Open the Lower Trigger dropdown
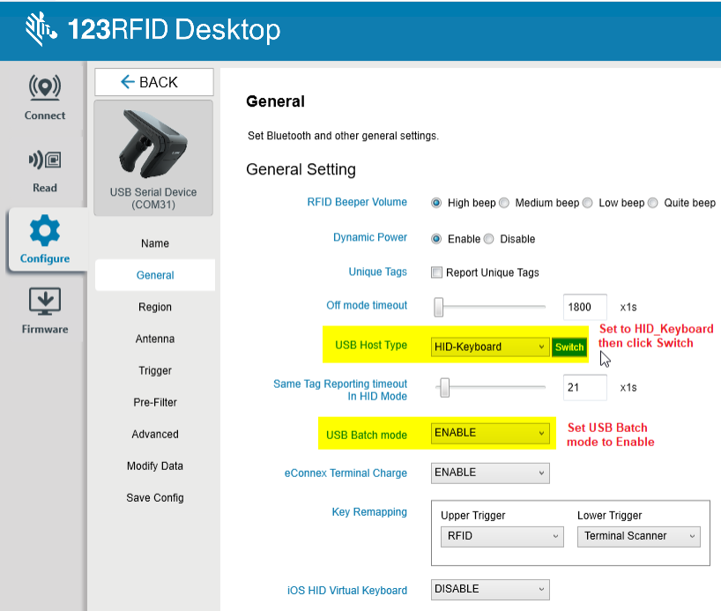Viewport: 721px width, 611px height. (x=639, y=536)
